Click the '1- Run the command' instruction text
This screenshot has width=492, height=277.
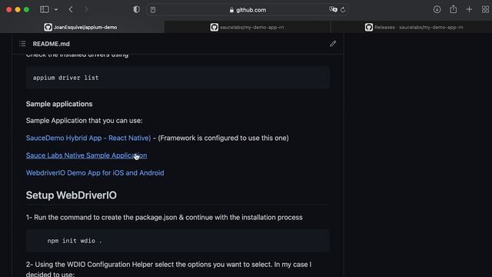pos(164,217)
